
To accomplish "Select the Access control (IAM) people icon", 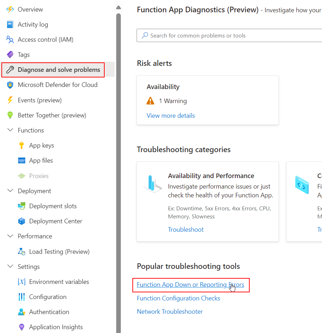I will [x=10, y=40].
